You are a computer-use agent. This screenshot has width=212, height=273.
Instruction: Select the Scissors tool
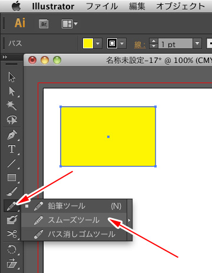(x=12, y=234)
